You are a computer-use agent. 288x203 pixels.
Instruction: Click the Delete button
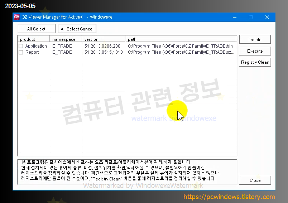point(255,39)
